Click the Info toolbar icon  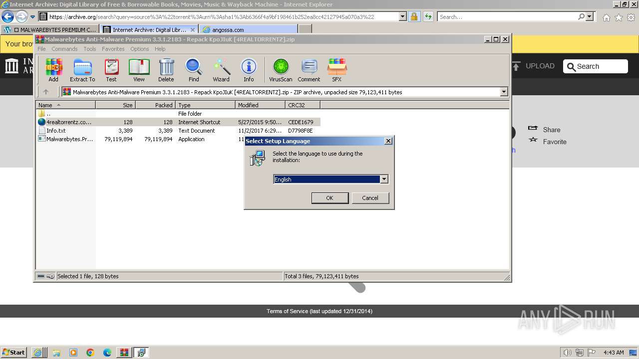249,70
